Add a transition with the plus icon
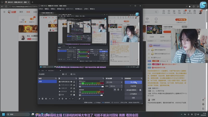The image size is (208, 117). 115,90
